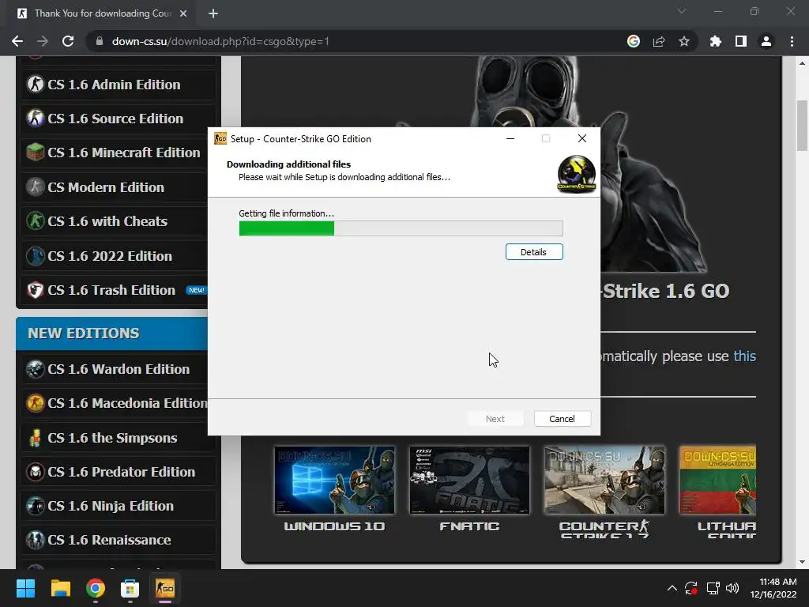
Task: Click the CS 1.6 with Cheats icon
Action: click(x=35, y=221)
